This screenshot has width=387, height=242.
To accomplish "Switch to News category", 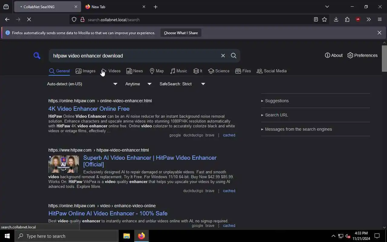I will pyautogui.click(x=135, y=71).
